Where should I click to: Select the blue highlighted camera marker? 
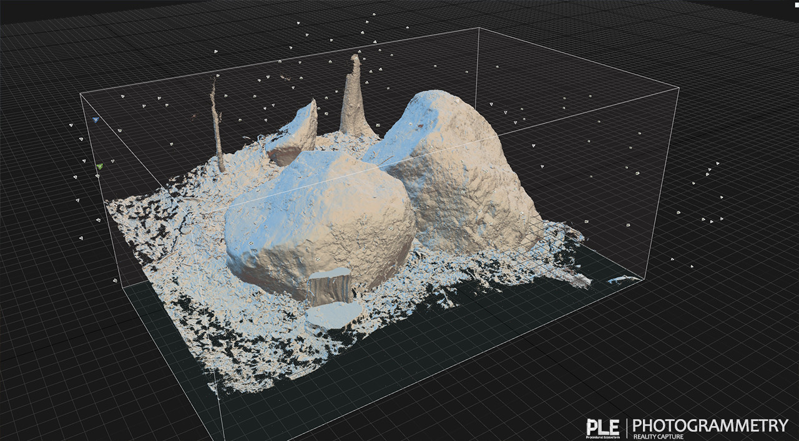95,119
